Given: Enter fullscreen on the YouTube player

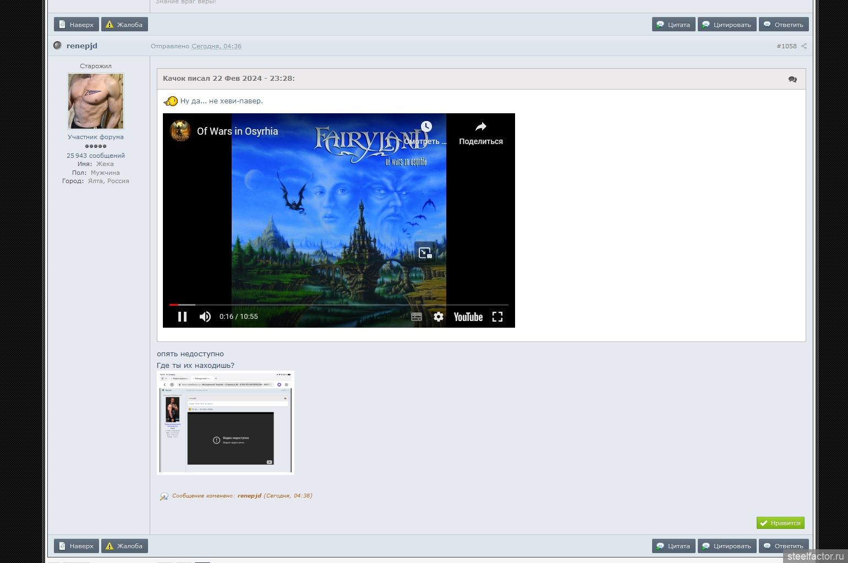Looking at the screenshot, I should pos(497,317).
